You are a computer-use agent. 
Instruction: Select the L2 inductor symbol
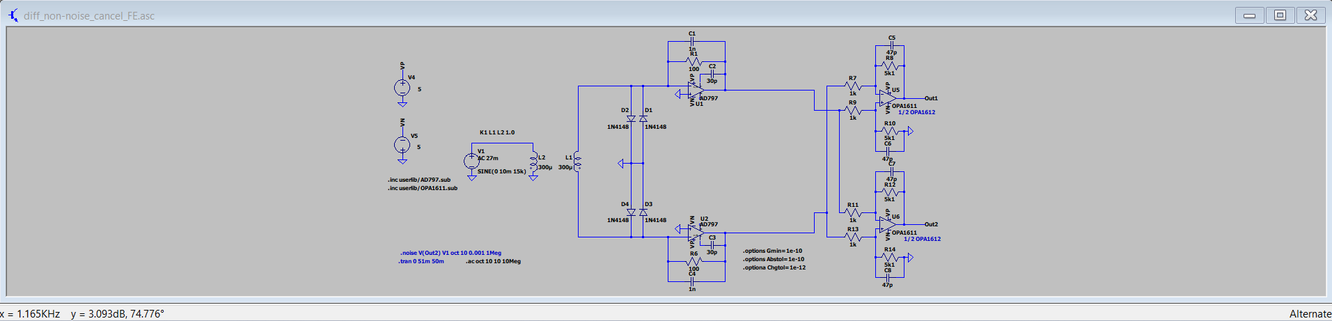(x=533, y=162)
